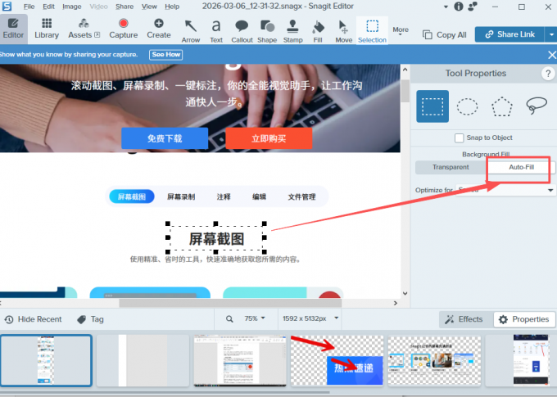This screenshot has height=397, width=557.
Task: Click the Copy All button
Action: point(445,35)
